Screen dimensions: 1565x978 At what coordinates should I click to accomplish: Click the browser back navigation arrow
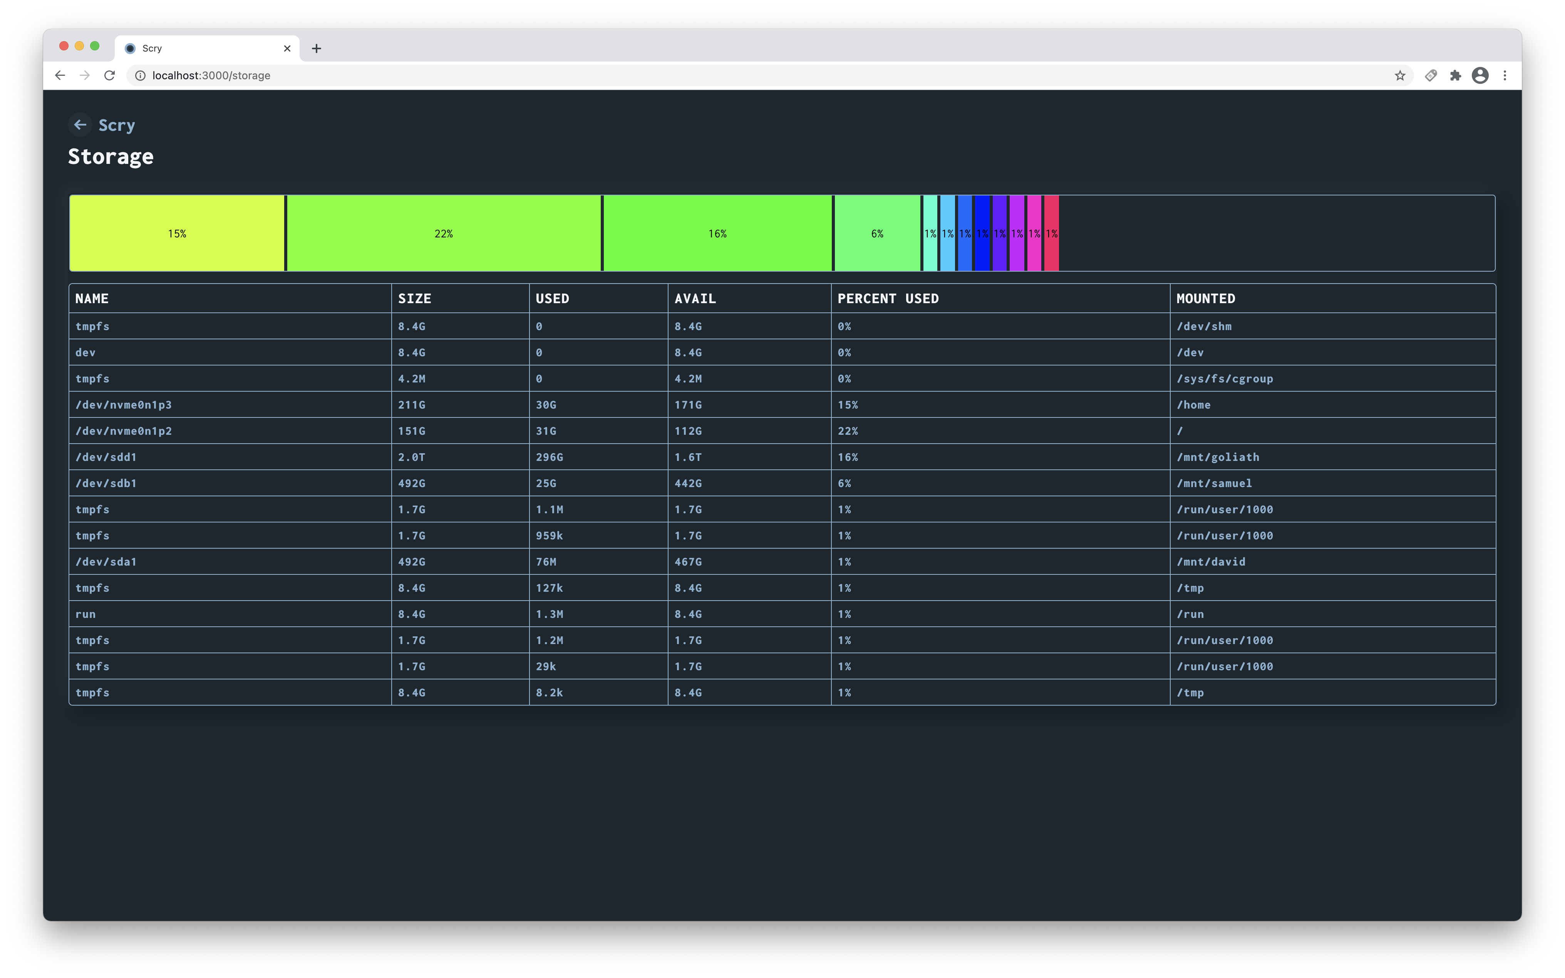60,76
